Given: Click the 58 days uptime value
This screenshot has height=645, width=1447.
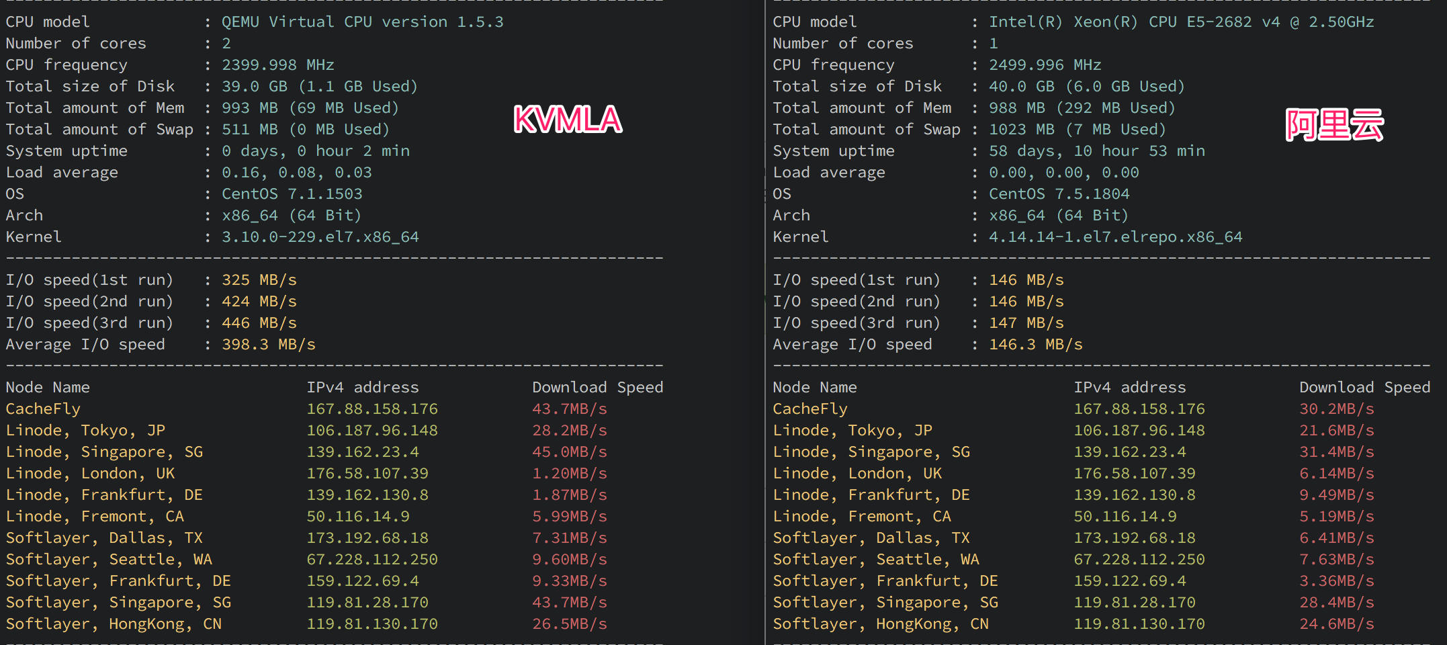Looking at the screenshot, I should click(1096, 150).
